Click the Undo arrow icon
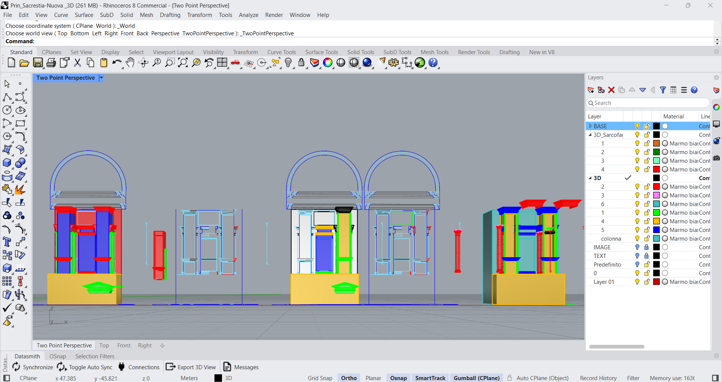 coord(117,63)
